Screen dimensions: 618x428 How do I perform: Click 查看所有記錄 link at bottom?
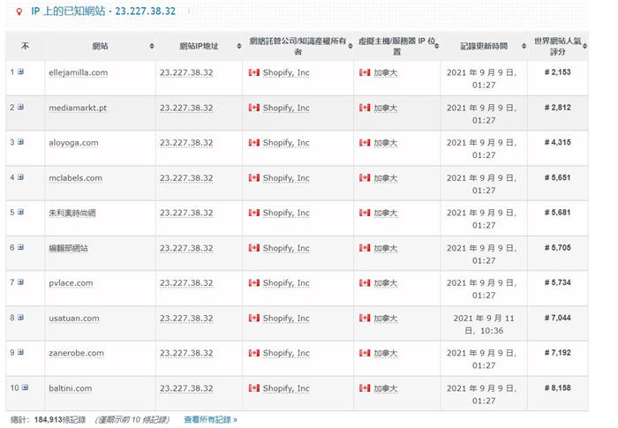210,419
